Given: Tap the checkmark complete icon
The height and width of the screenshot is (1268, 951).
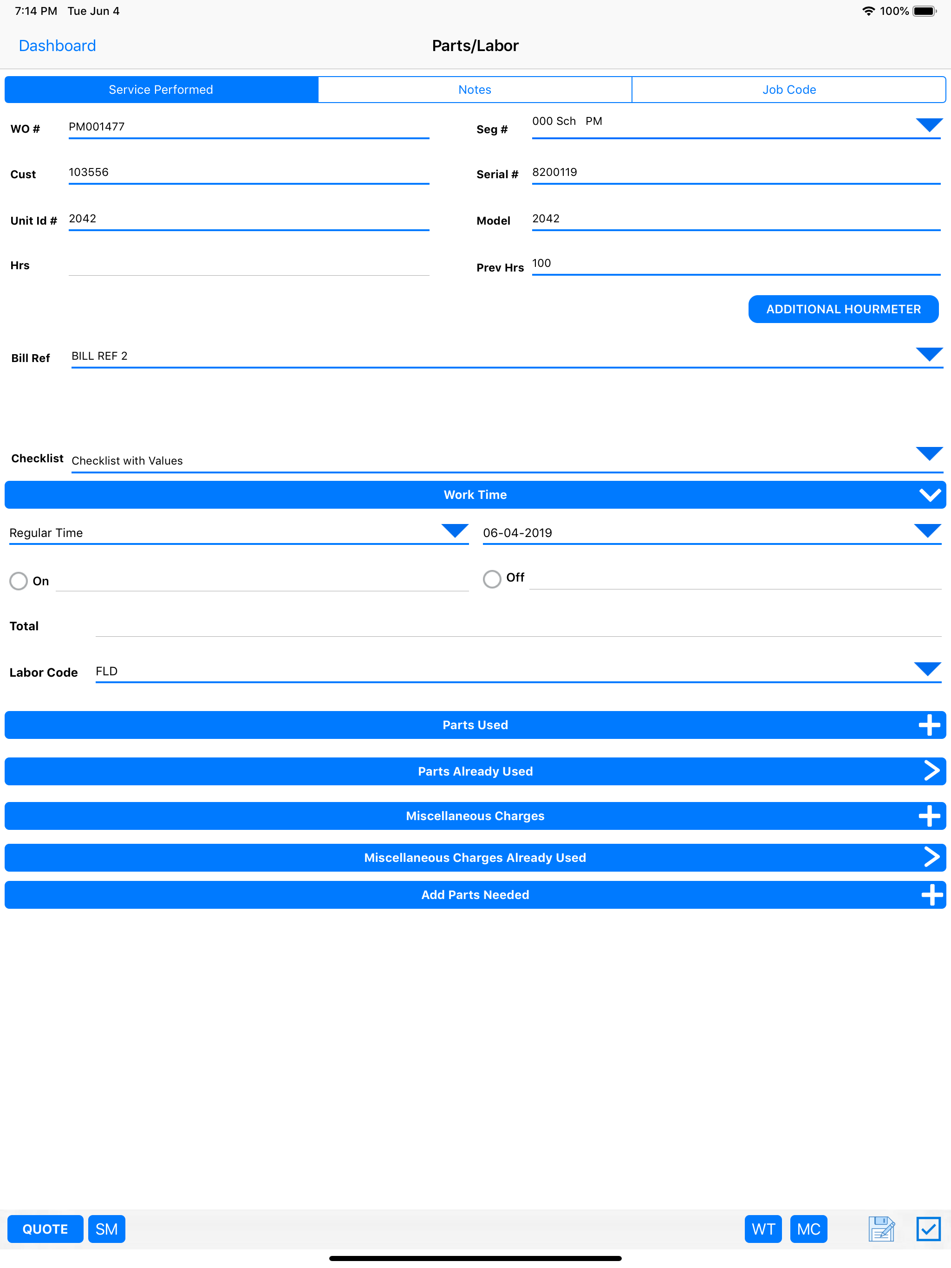Looking at the screenshot, I should click(928, 1229).
